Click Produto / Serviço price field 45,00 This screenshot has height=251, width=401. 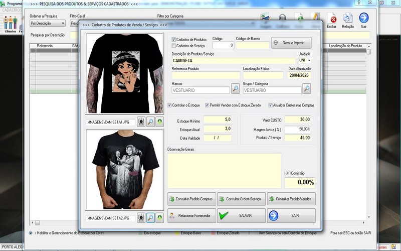click(298, 138)
